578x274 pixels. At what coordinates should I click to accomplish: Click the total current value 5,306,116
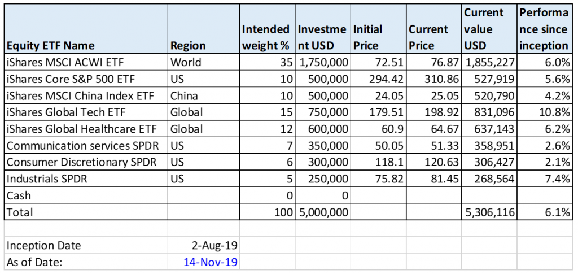click(x=489, y=212)
